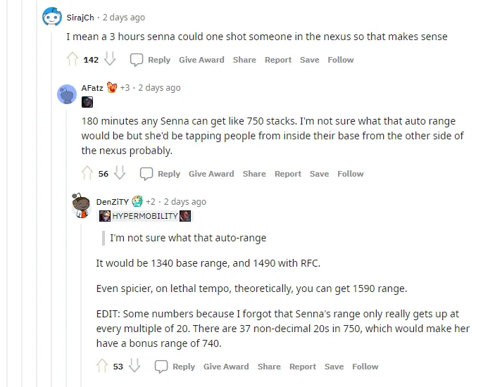This screenshot has width=495, height=387.
Task: Report AFatz's comment
Action: (x=287, y=174)
